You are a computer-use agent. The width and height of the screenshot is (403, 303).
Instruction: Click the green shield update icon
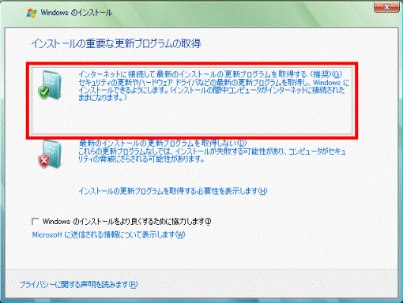click(50, 85)
